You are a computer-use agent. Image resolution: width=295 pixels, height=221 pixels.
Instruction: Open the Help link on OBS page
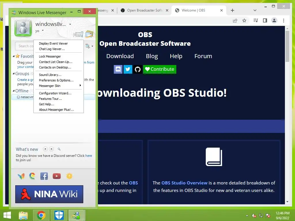pos(176,56)
